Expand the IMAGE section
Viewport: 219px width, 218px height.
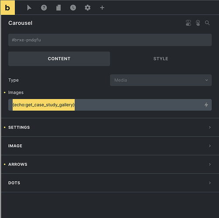click(x=110, y=146)
